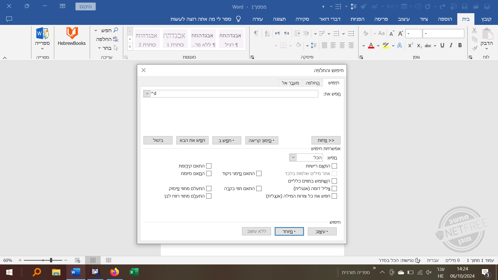
Task: Toggle צליל דומה sounds like checkbox
Action: click(334, 188)
